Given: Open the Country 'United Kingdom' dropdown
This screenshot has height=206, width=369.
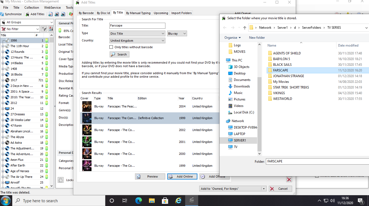Looking at the screenshot, I should (137, 41).
